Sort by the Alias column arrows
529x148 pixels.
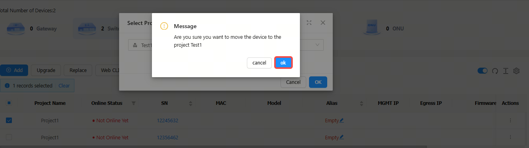pos(361,103)
